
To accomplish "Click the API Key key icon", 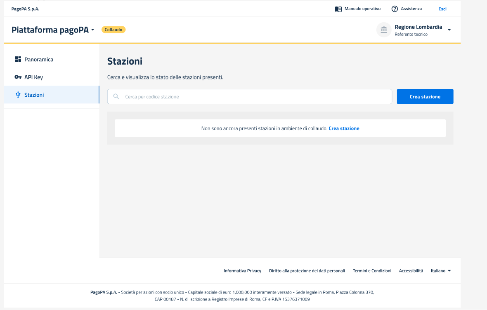I will 18,77.
